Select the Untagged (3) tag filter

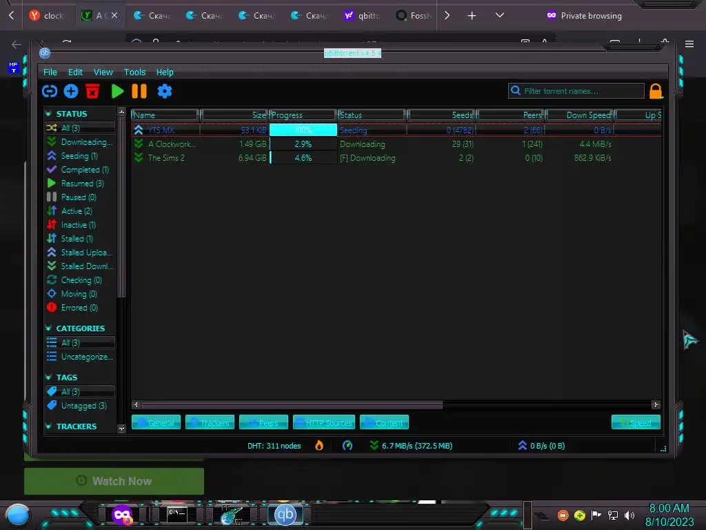[80, 406]
